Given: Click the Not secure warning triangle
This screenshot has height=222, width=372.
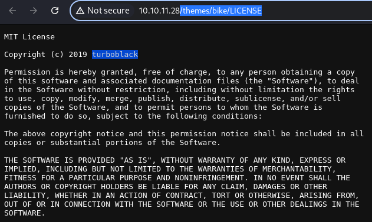Looking at the screenshot, I should [x=80, y=11].
